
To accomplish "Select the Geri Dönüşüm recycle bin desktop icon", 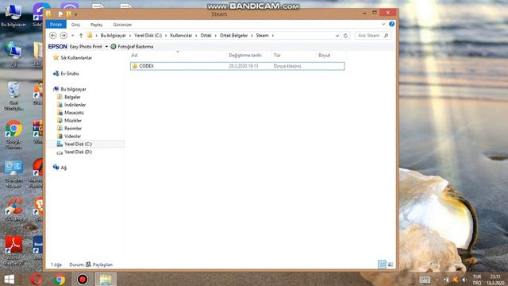I will click(13, 96).
